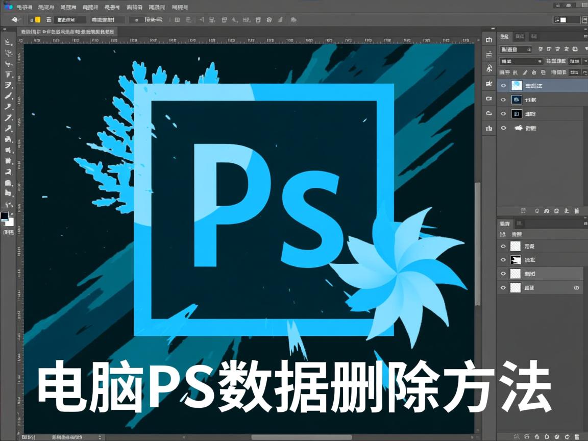Click the brush lock icon in the Layers panel lock row
The height and width of the screenshot is (441, 588).
tap(525, 72)
